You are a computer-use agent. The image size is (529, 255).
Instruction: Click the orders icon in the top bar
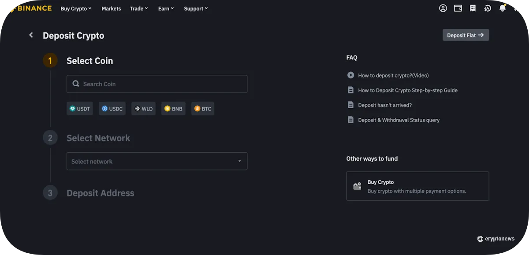473,8
